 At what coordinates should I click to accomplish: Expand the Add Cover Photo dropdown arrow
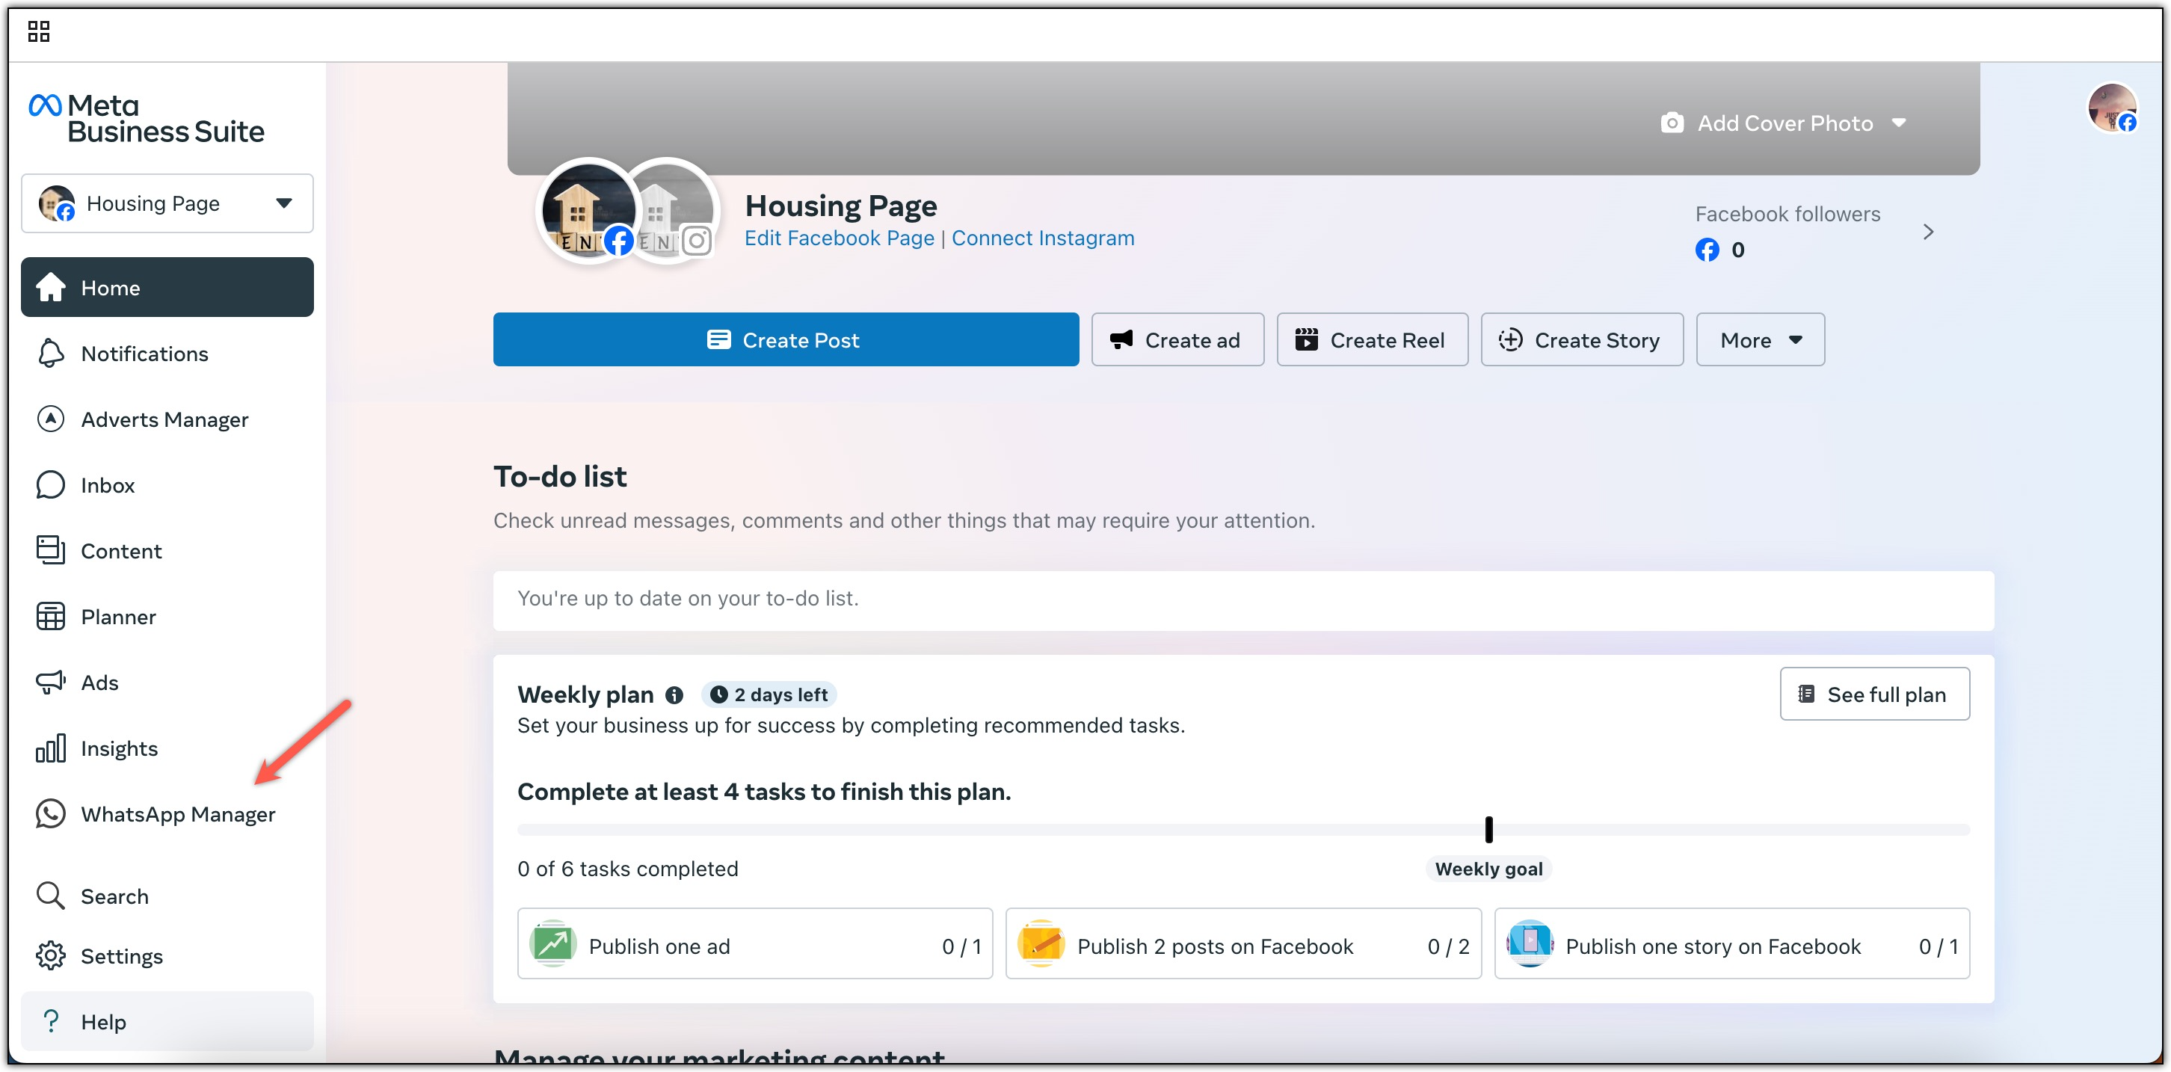pyautogui.click(x=1899, y=123)
